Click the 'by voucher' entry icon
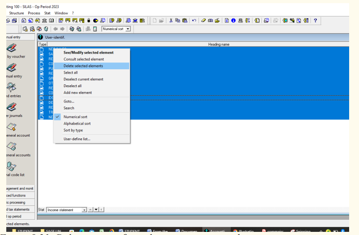This screenshot has height=235, width=359. coord(12,48)
